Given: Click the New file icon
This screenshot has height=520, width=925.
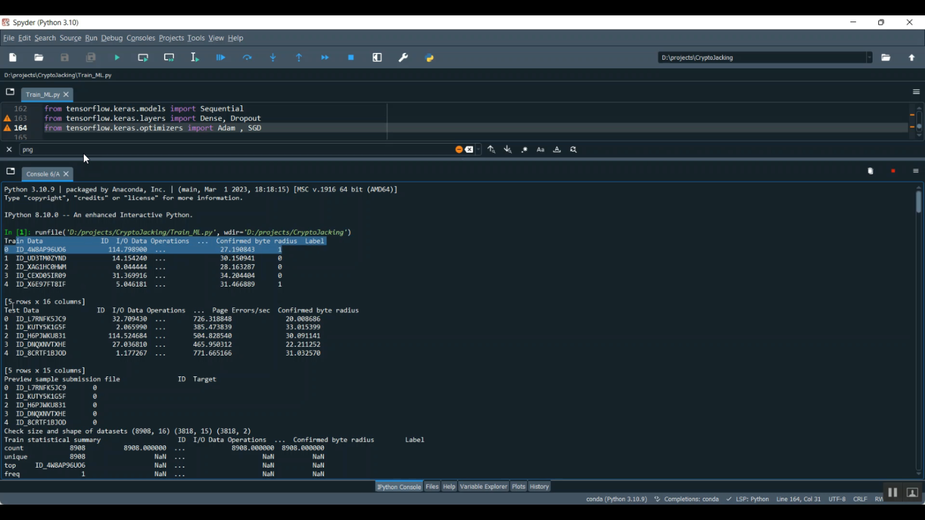Looking at the screenshot, I should pos(13,58).
